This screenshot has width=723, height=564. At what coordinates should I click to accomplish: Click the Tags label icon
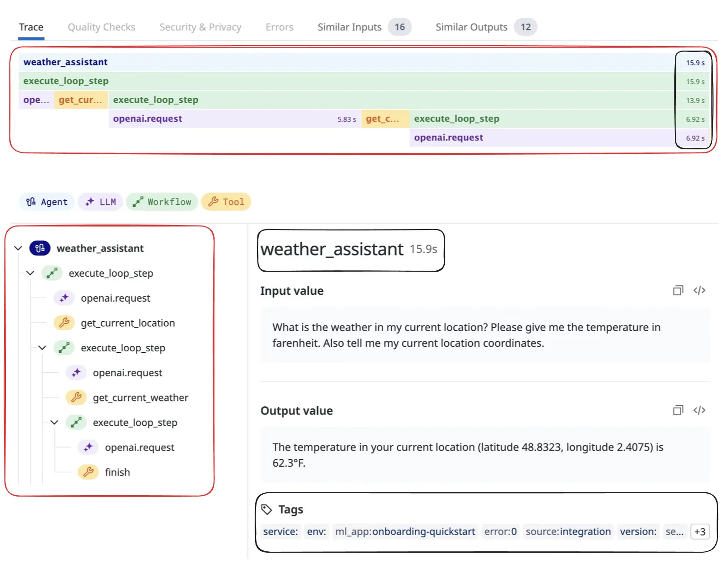coord(267,509)
